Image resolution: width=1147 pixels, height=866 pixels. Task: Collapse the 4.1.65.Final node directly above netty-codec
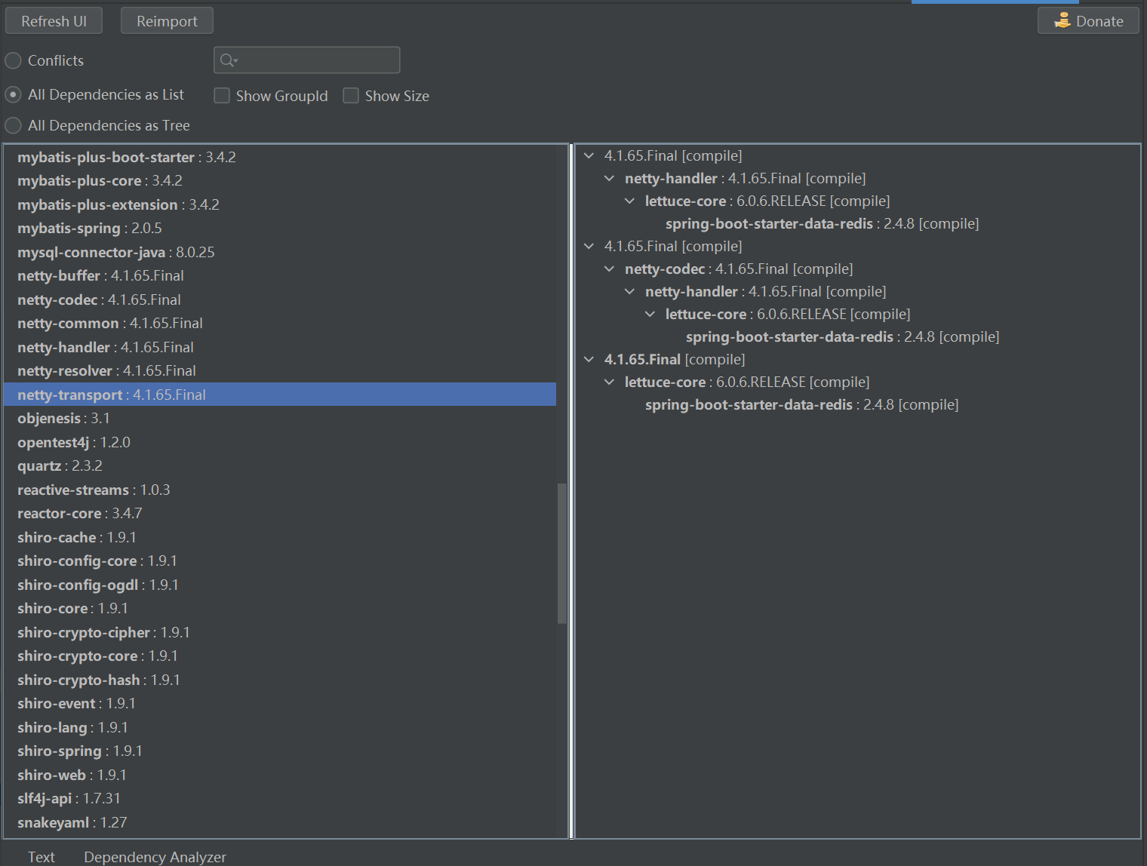point(589,247)
